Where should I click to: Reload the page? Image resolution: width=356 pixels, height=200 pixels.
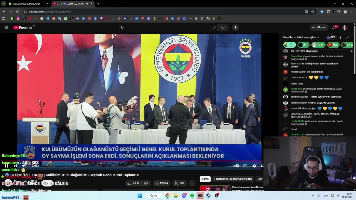point(17,12)
